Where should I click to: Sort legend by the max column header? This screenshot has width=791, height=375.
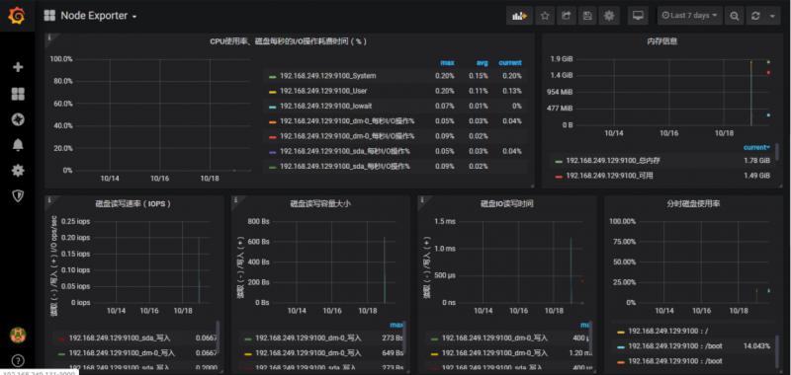pyautogui.click(x=447, y=63)
